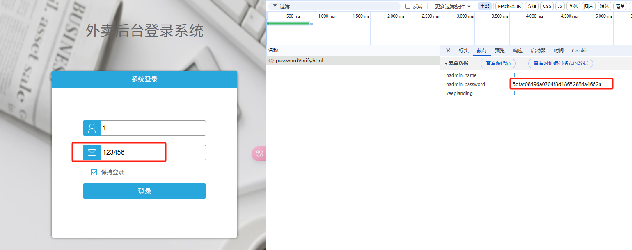Close the request details panel
The width and height of the screenshot is (632, 250).
pos(448,50)
